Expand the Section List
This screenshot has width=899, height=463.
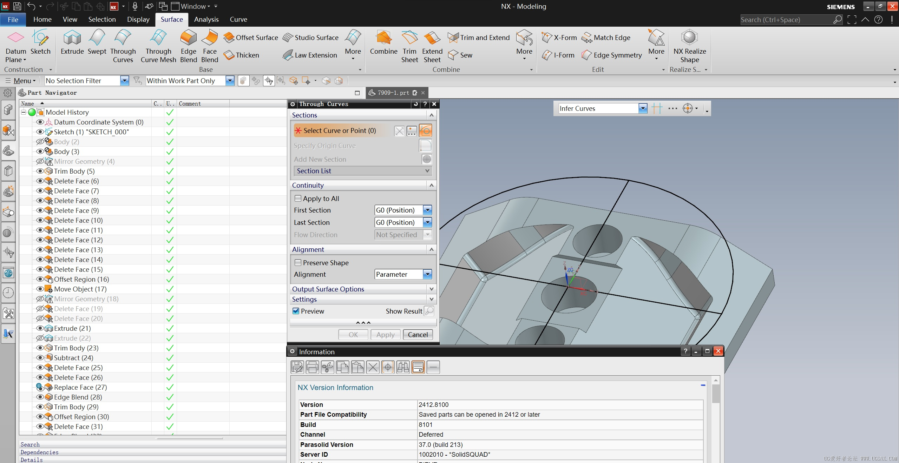(363, 171)
